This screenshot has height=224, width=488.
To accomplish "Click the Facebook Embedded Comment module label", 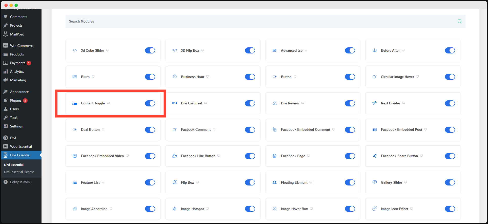I will [x=306, y=129].
